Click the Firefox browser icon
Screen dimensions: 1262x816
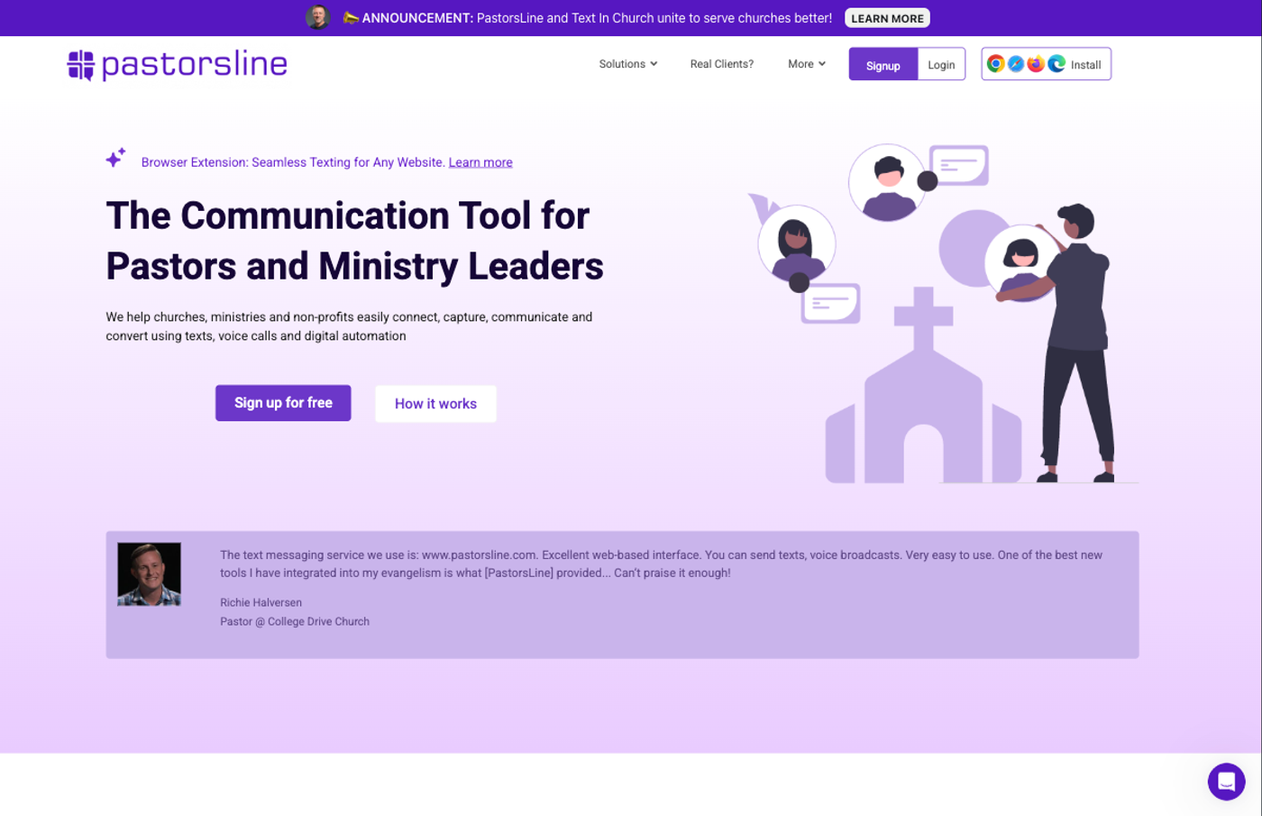coord(1036,63)
